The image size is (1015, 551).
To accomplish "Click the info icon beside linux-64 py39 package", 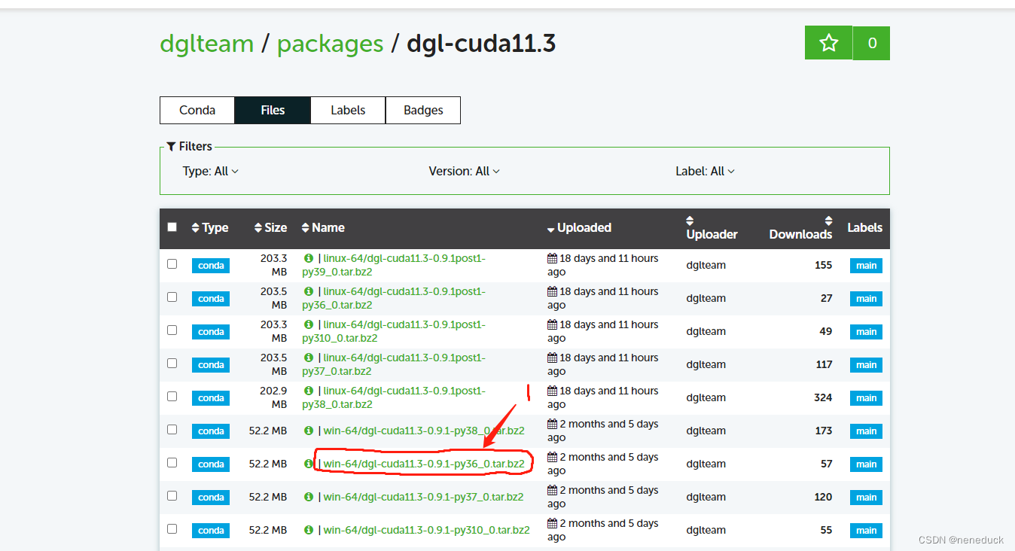I will click(309, 258).
